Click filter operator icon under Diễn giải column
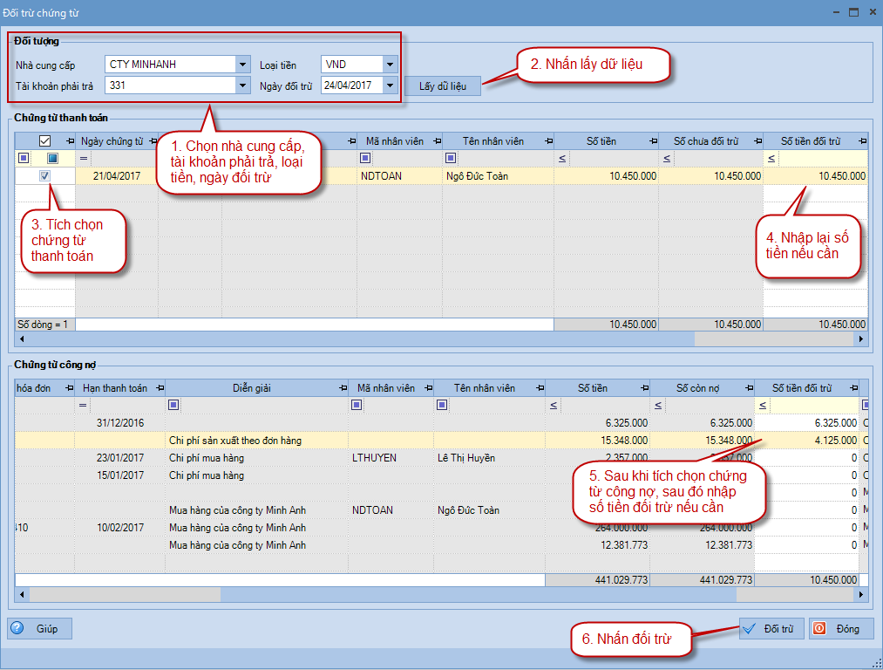The image size is (883, 670). coord(174,405)
